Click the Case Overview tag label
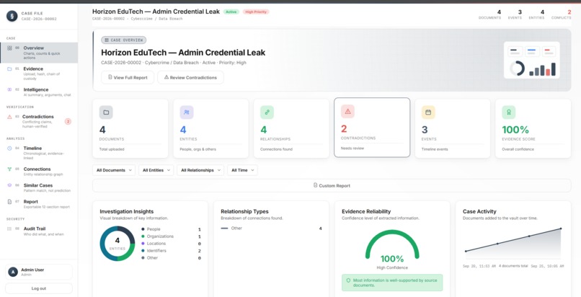Viewport: 581px width, 297px height. tap(124, 40)
